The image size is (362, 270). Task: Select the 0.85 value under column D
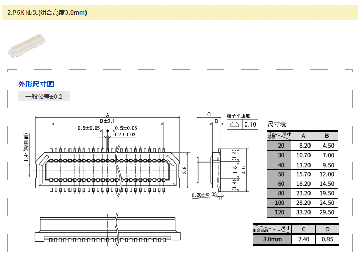tap(327, 239)
